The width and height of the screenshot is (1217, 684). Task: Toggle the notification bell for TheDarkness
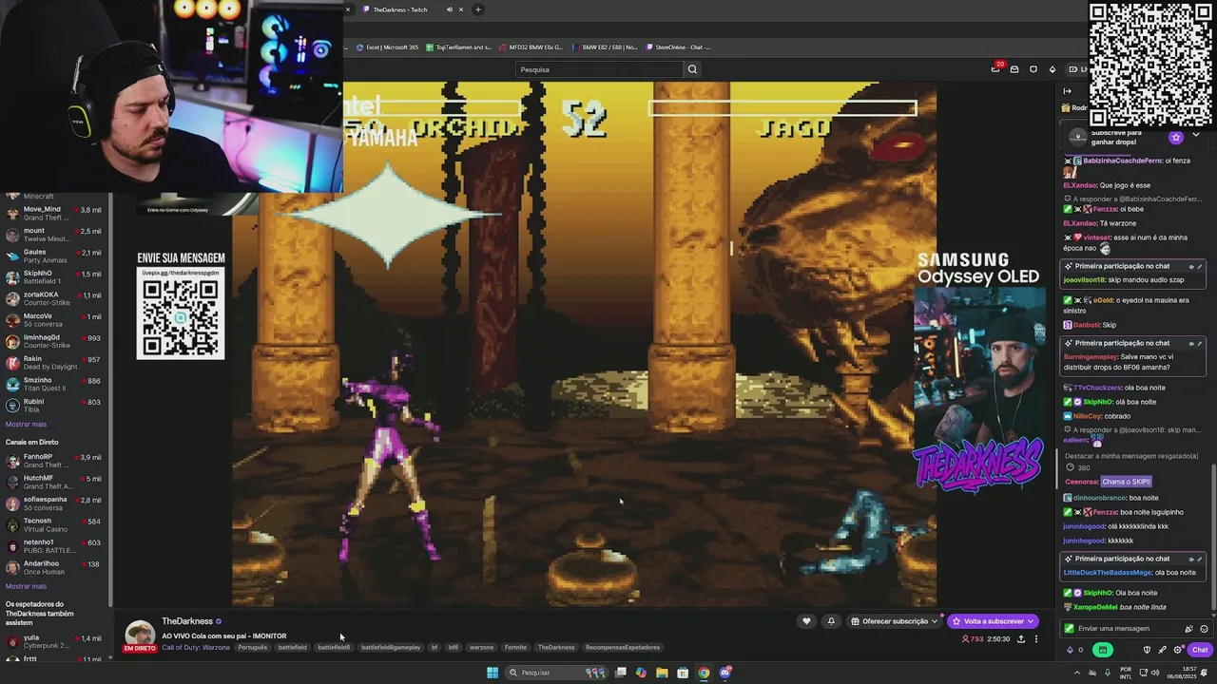(831, 621)
